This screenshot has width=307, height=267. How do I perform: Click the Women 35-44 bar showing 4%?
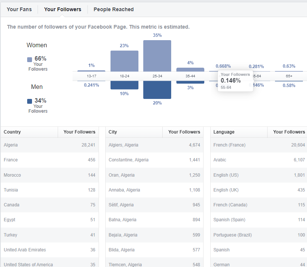pos(190,69)
